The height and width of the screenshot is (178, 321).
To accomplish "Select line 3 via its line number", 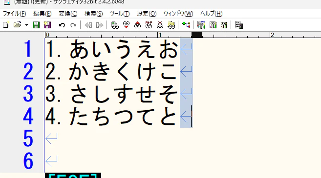I will tap(28, 94).
